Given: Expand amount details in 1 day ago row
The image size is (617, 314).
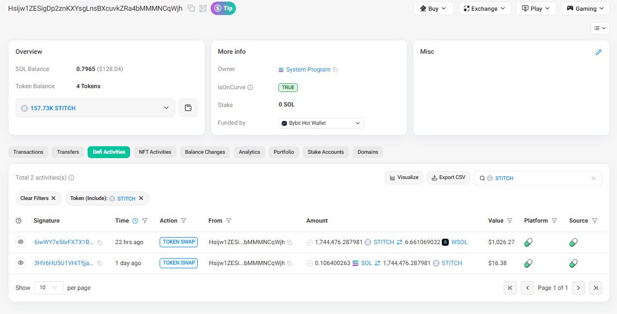Looking at the screenshot, I should [310, 263].
